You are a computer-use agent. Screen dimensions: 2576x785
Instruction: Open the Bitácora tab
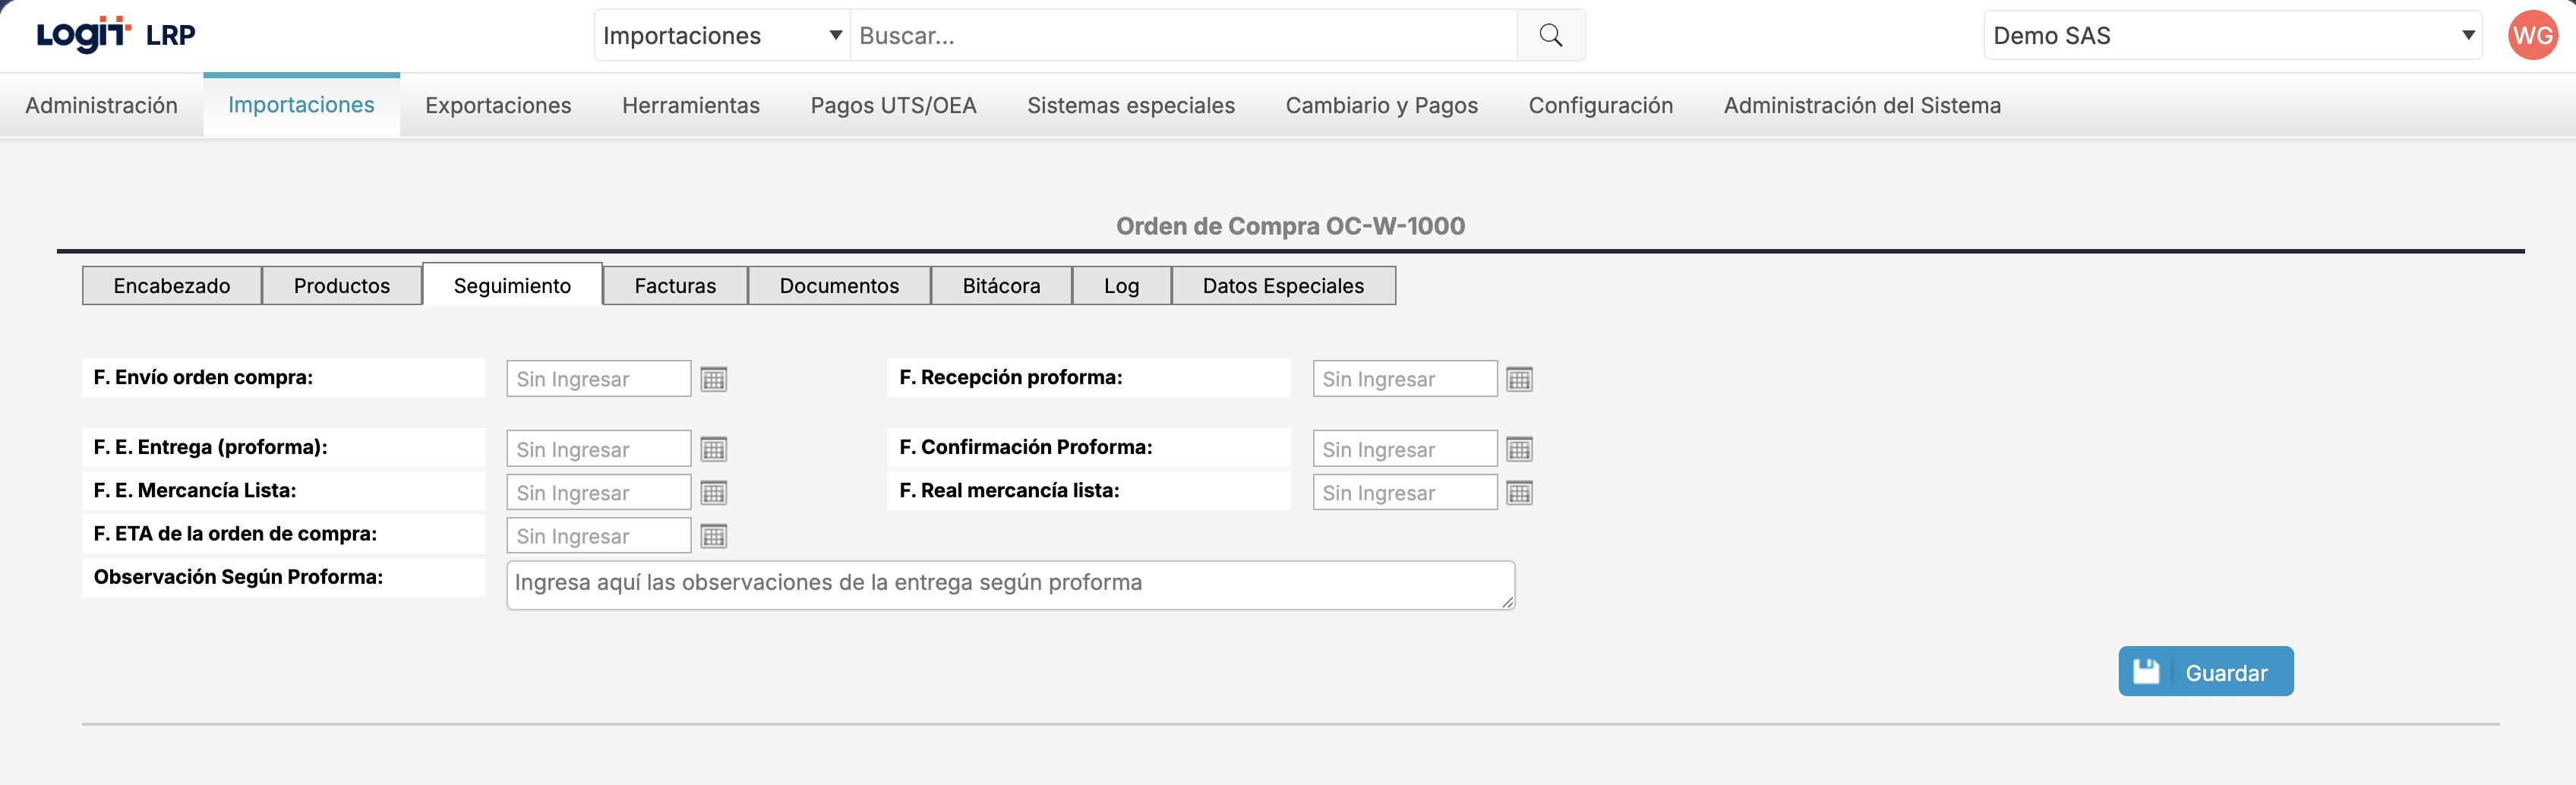[x=1001, y=286]
